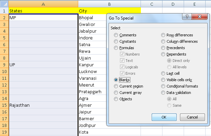This screenshot has width=211, height=136.
Task: Choose the Last cell option
Action: pyautogui.click(x=163, y=73)
